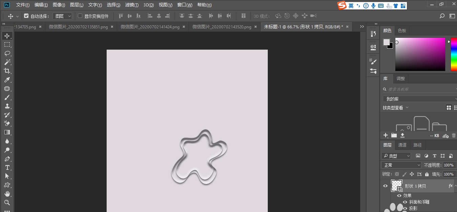Select the Gradient tool
457x212 pixels.
tap(7, 132)
